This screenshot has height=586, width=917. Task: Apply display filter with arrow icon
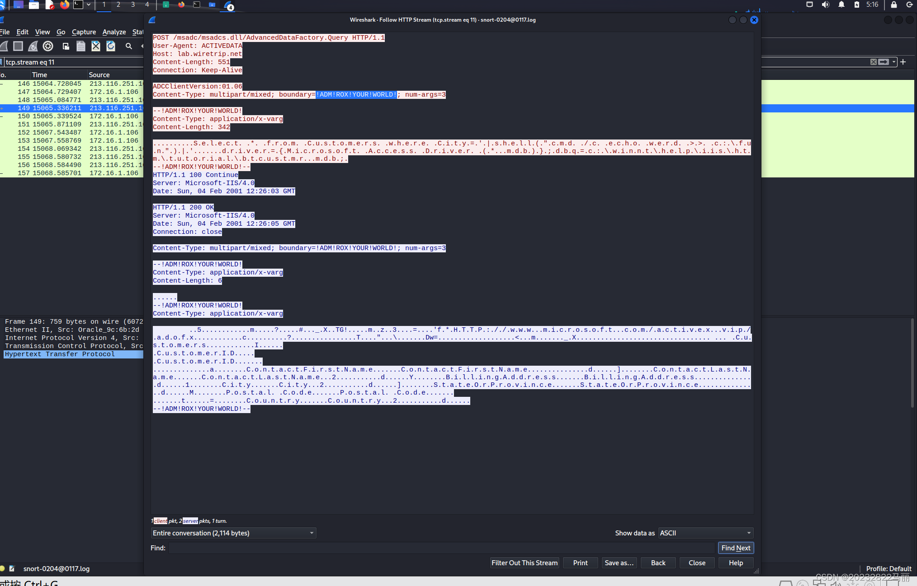884,62
